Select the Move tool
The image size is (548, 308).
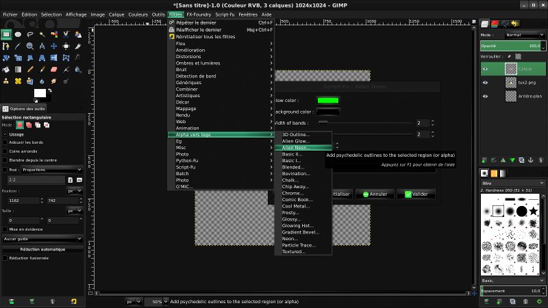pos(54,46)
